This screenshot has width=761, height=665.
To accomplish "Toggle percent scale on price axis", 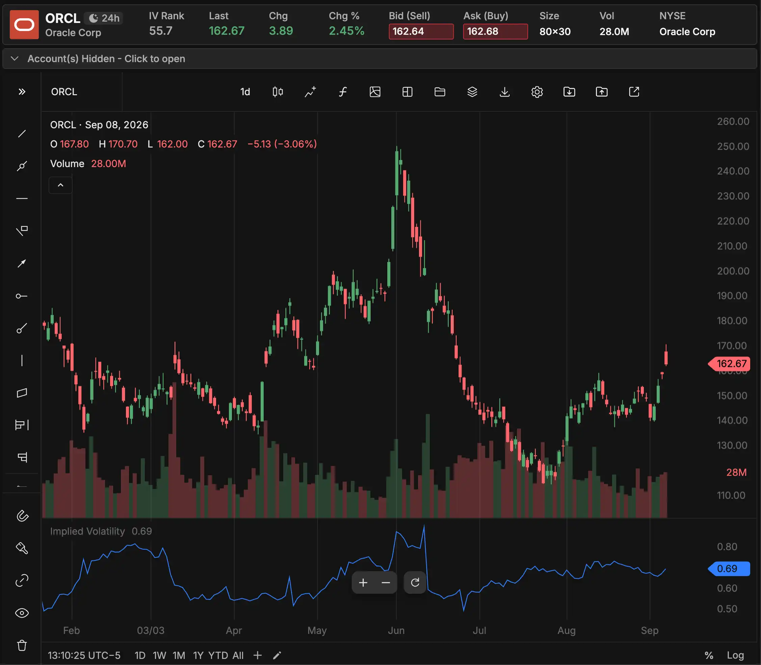I will tap(709, 655).
